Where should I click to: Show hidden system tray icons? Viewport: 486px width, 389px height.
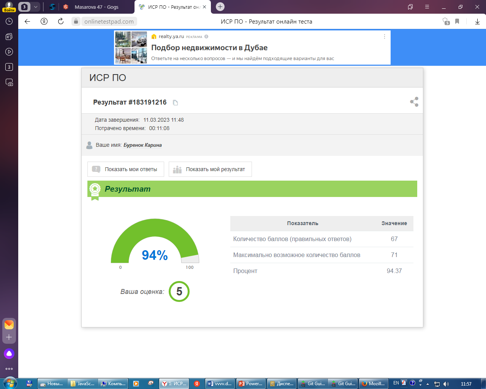pos(427,384)
